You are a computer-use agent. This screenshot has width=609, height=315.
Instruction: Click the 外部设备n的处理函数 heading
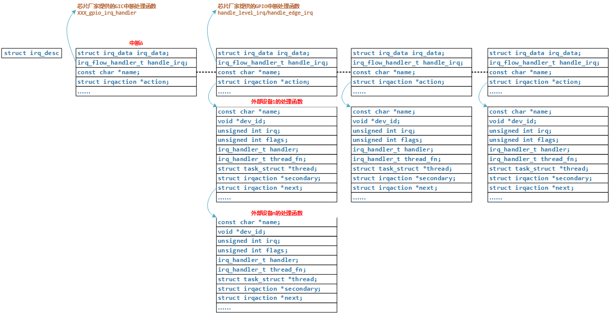pyautogui.click(x=276, y=213)
